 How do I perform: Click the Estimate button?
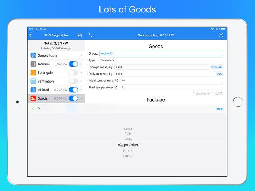pyautogui.click(x=217, y=67)
